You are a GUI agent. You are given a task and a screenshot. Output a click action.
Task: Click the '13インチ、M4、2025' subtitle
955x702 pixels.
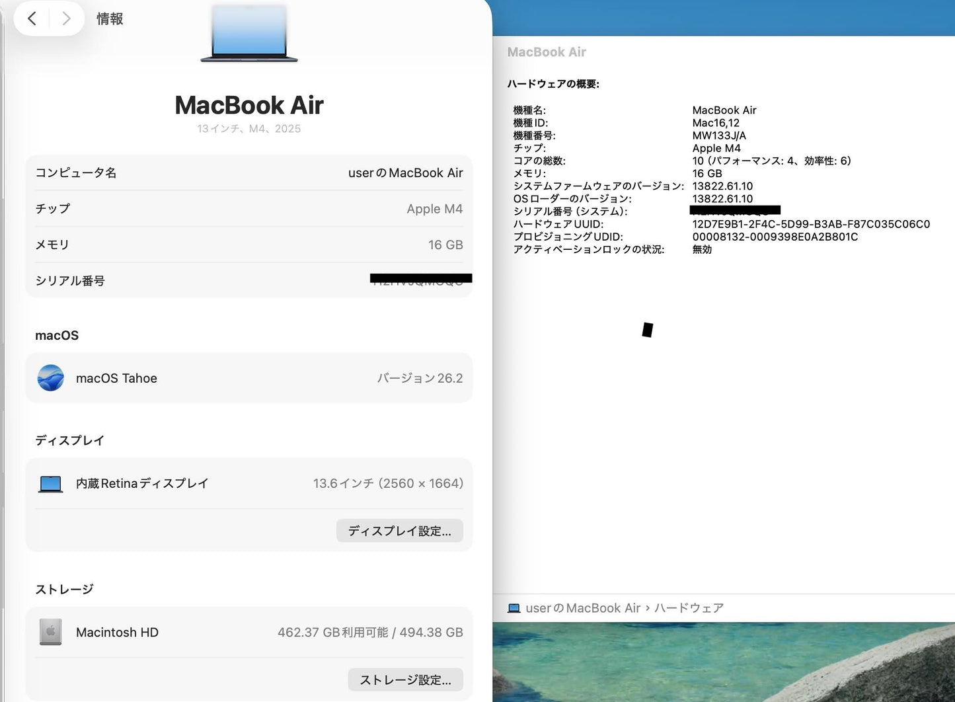click(249, 129)
